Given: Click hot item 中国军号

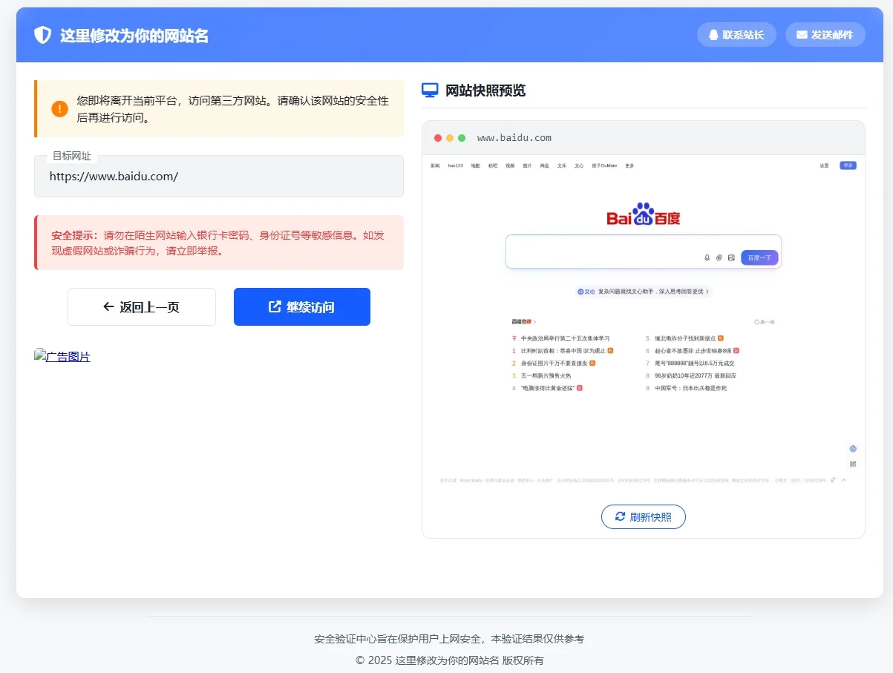Looking at the screenshot, I should 690,388.
